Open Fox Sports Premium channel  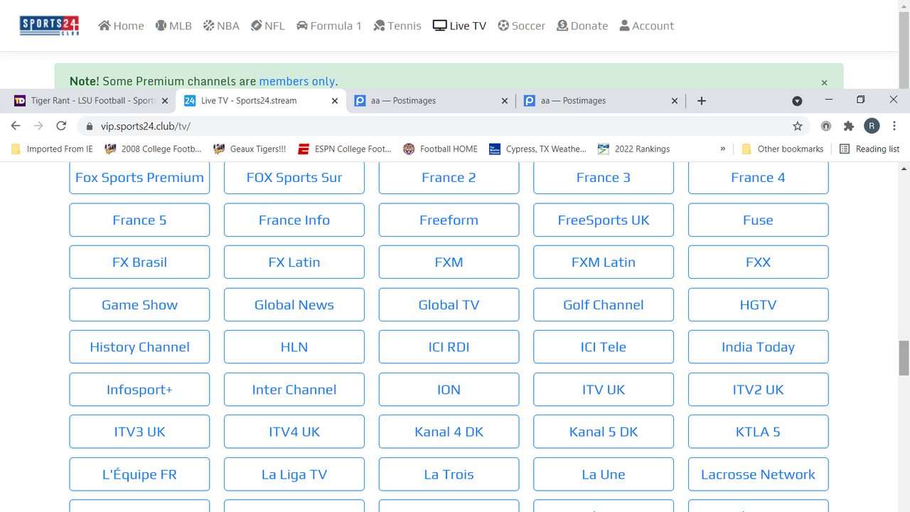(x=139, y=177)
